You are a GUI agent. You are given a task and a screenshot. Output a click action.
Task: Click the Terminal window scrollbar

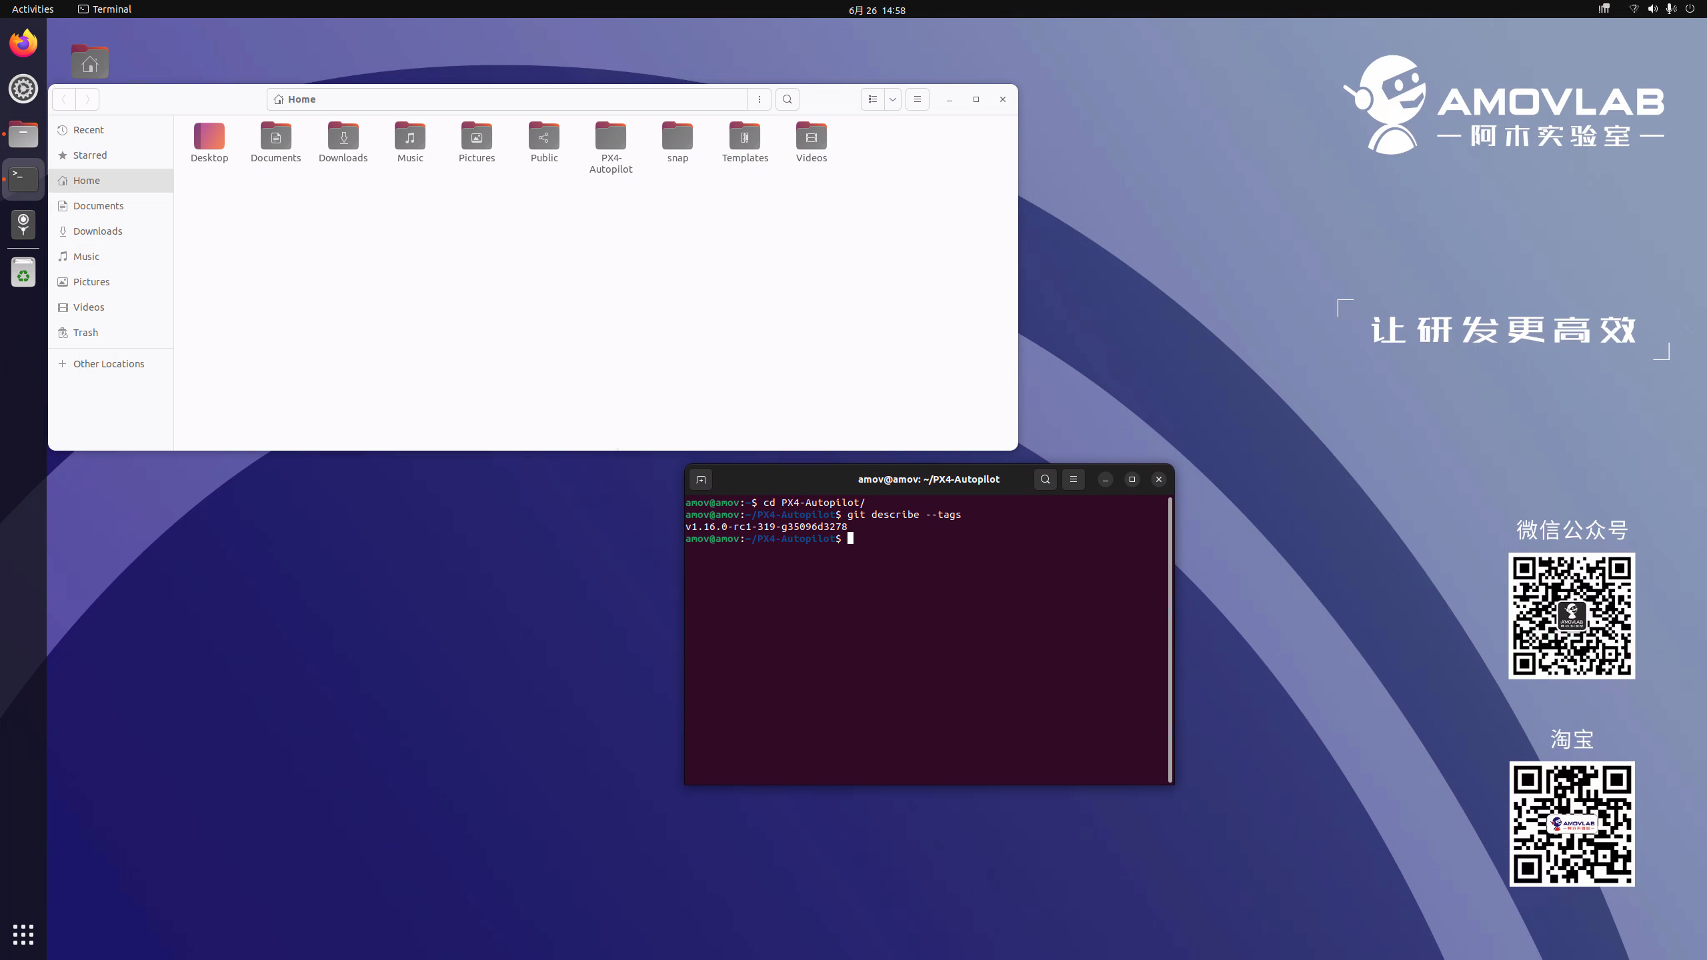[1170, 639]
